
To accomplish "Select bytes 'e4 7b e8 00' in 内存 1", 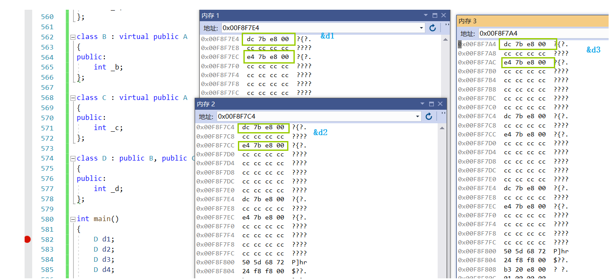I will point(268,57).
